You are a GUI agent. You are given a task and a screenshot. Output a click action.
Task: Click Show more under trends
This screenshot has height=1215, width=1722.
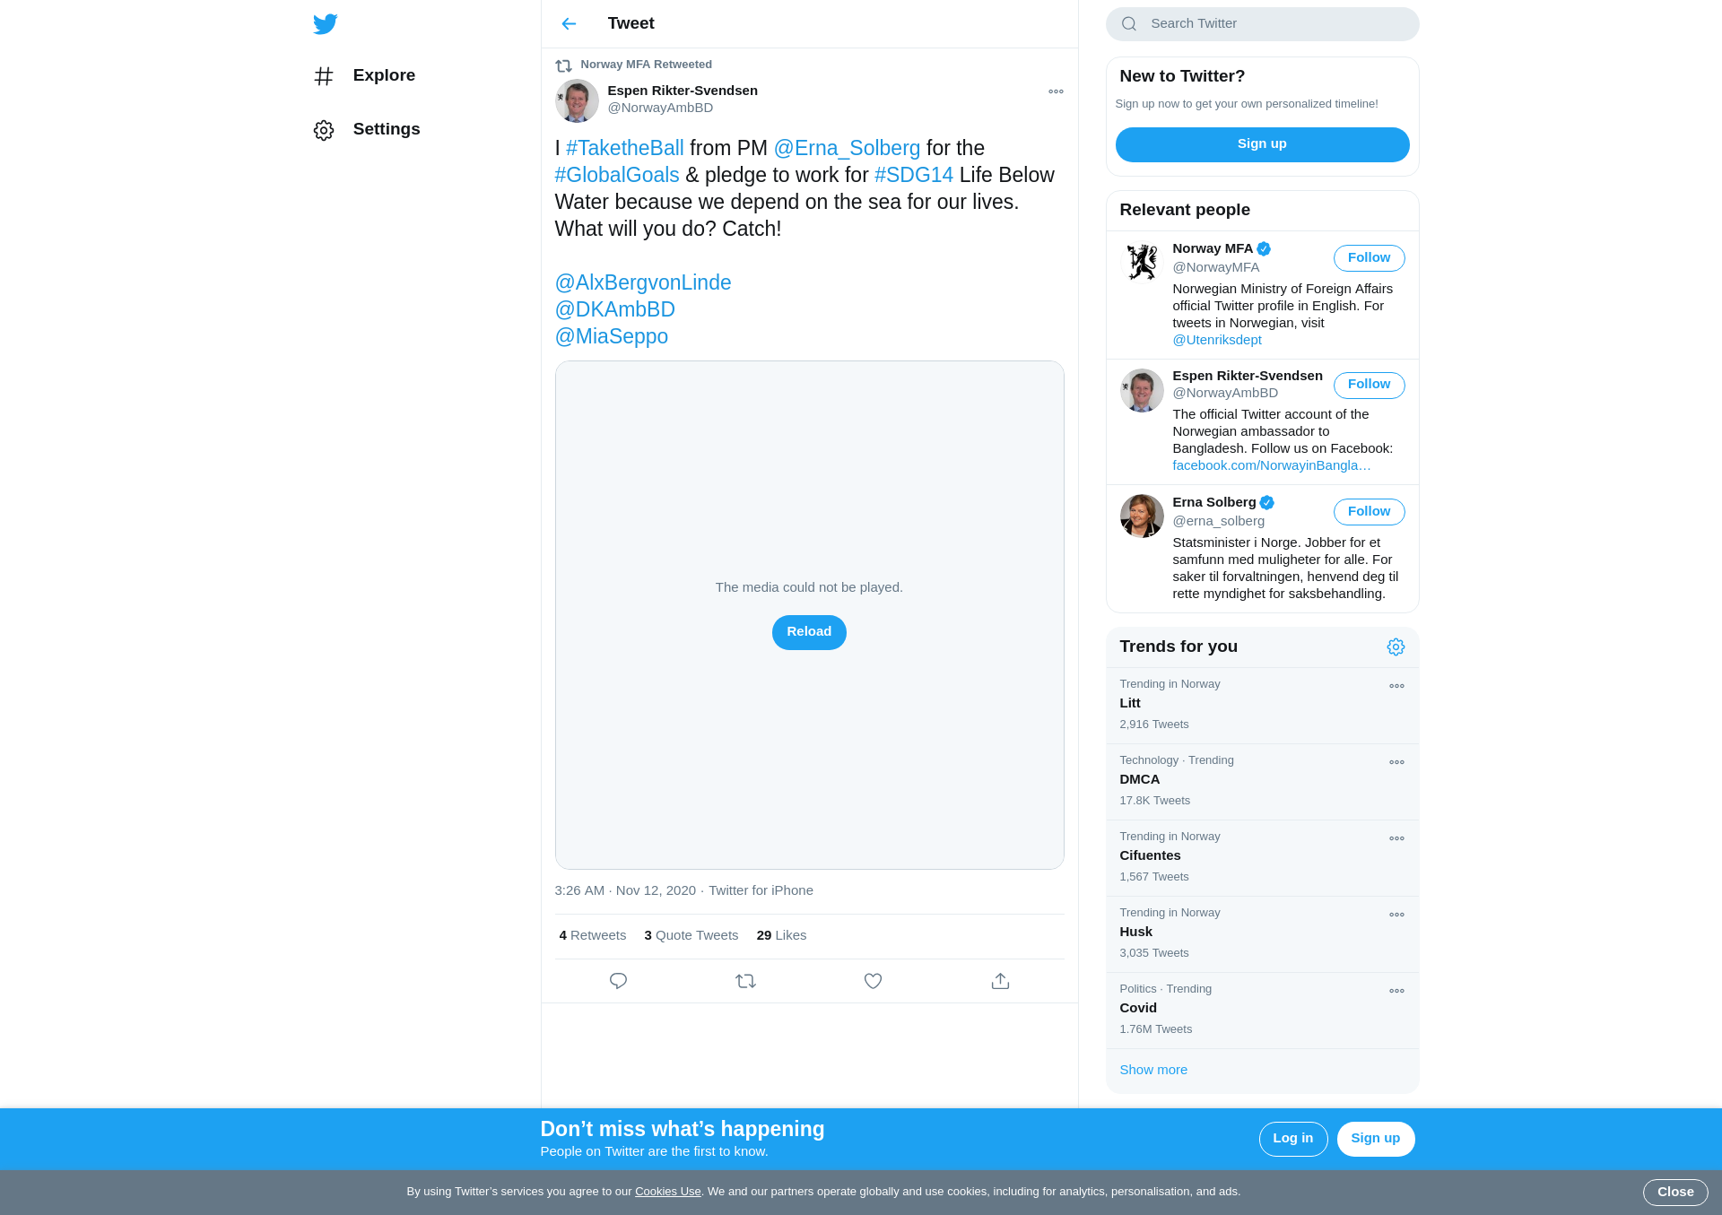pyautogui.click(x=1153, y=1070)
